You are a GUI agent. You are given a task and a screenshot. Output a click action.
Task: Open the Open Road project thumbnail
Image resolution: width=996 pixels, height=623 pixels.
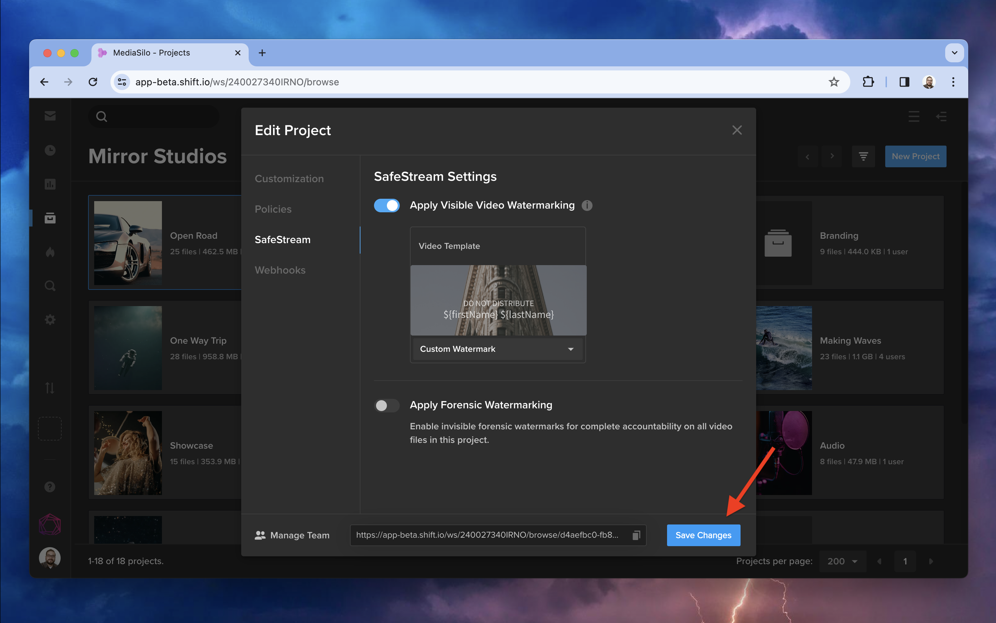128,243
